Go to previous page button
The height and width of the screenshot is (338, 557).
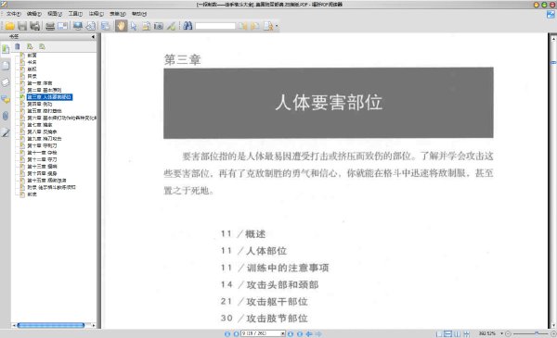[x=236, y=333]
